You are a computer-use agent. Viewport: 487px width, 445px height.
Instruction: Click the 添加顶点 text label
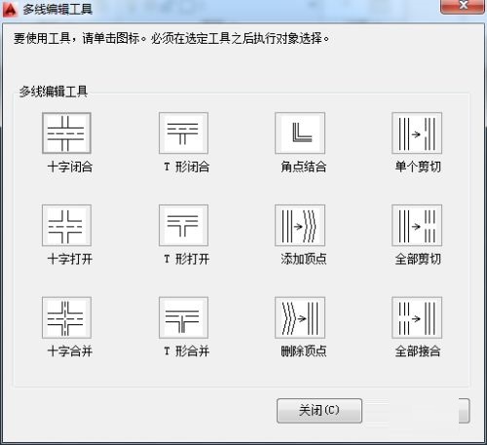tap(304, 259)
